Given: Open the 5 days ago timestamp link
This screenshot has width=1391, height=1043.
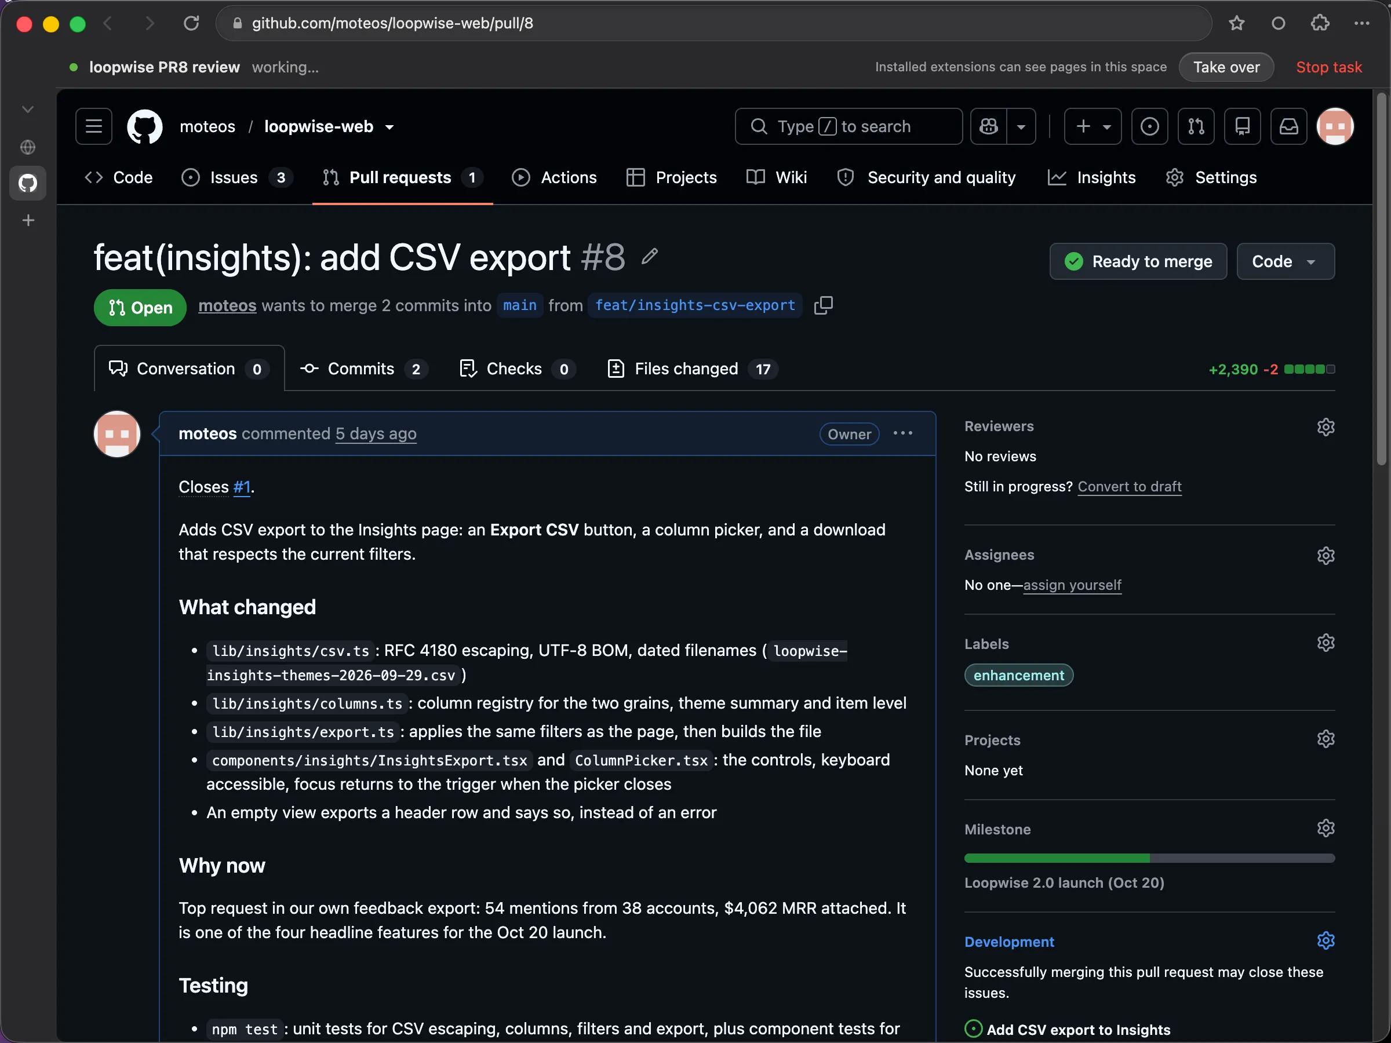Looking at the screenshot, I should tap(376, 434).
